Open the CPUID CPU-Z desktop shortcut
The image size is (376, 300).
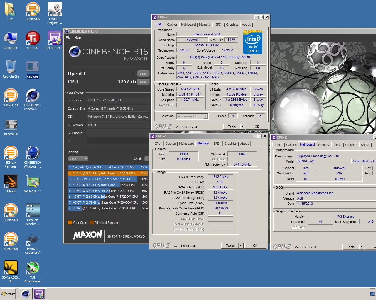click(55, 40)
